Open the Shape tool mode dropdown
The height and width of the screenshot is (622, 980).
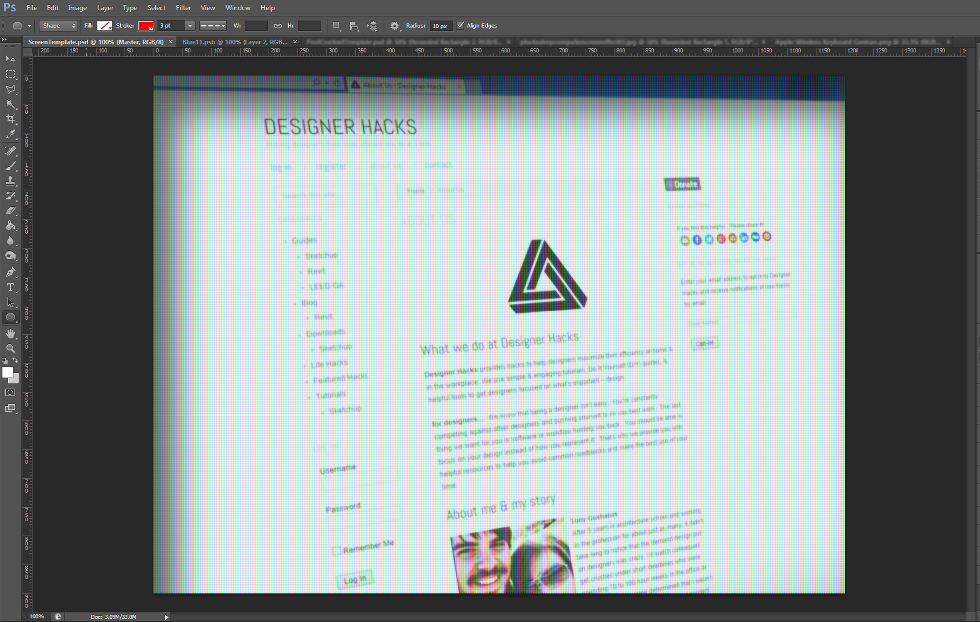pos(58,26)
